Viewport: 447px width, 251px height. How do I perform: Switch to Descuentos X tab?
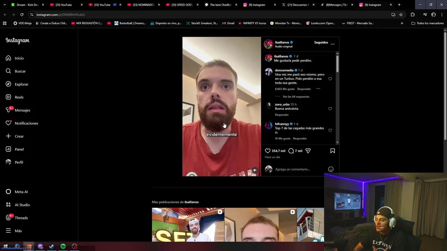click(x=298, y=5)
